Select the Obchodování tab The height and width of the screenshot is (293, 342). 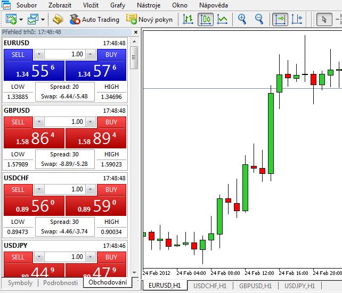pyautogui.click(x=108, y=282)
